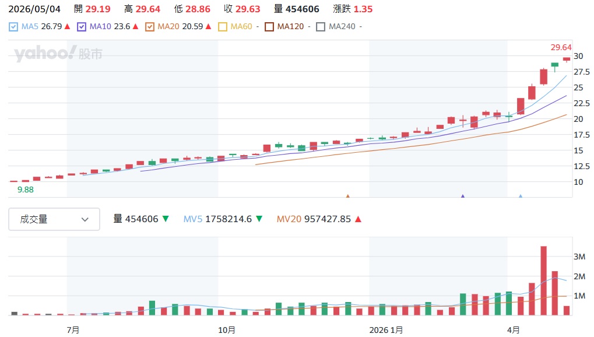
Task: Click the MA5 value 26.79
Action: (51, 27)
